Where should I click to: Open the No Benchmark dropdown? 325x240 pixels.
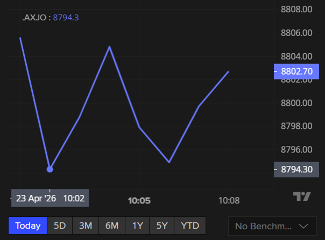click(x=272, y=226)
